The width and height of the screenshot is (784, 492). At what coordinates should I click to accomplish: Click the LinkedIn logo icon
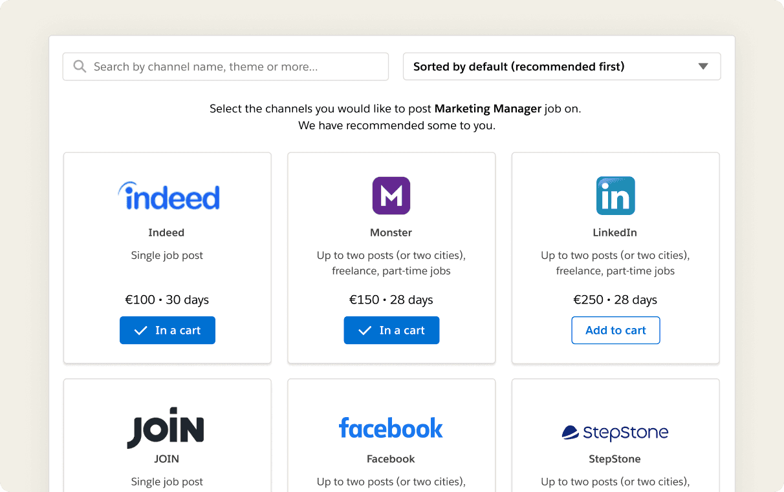coord(615,196)
